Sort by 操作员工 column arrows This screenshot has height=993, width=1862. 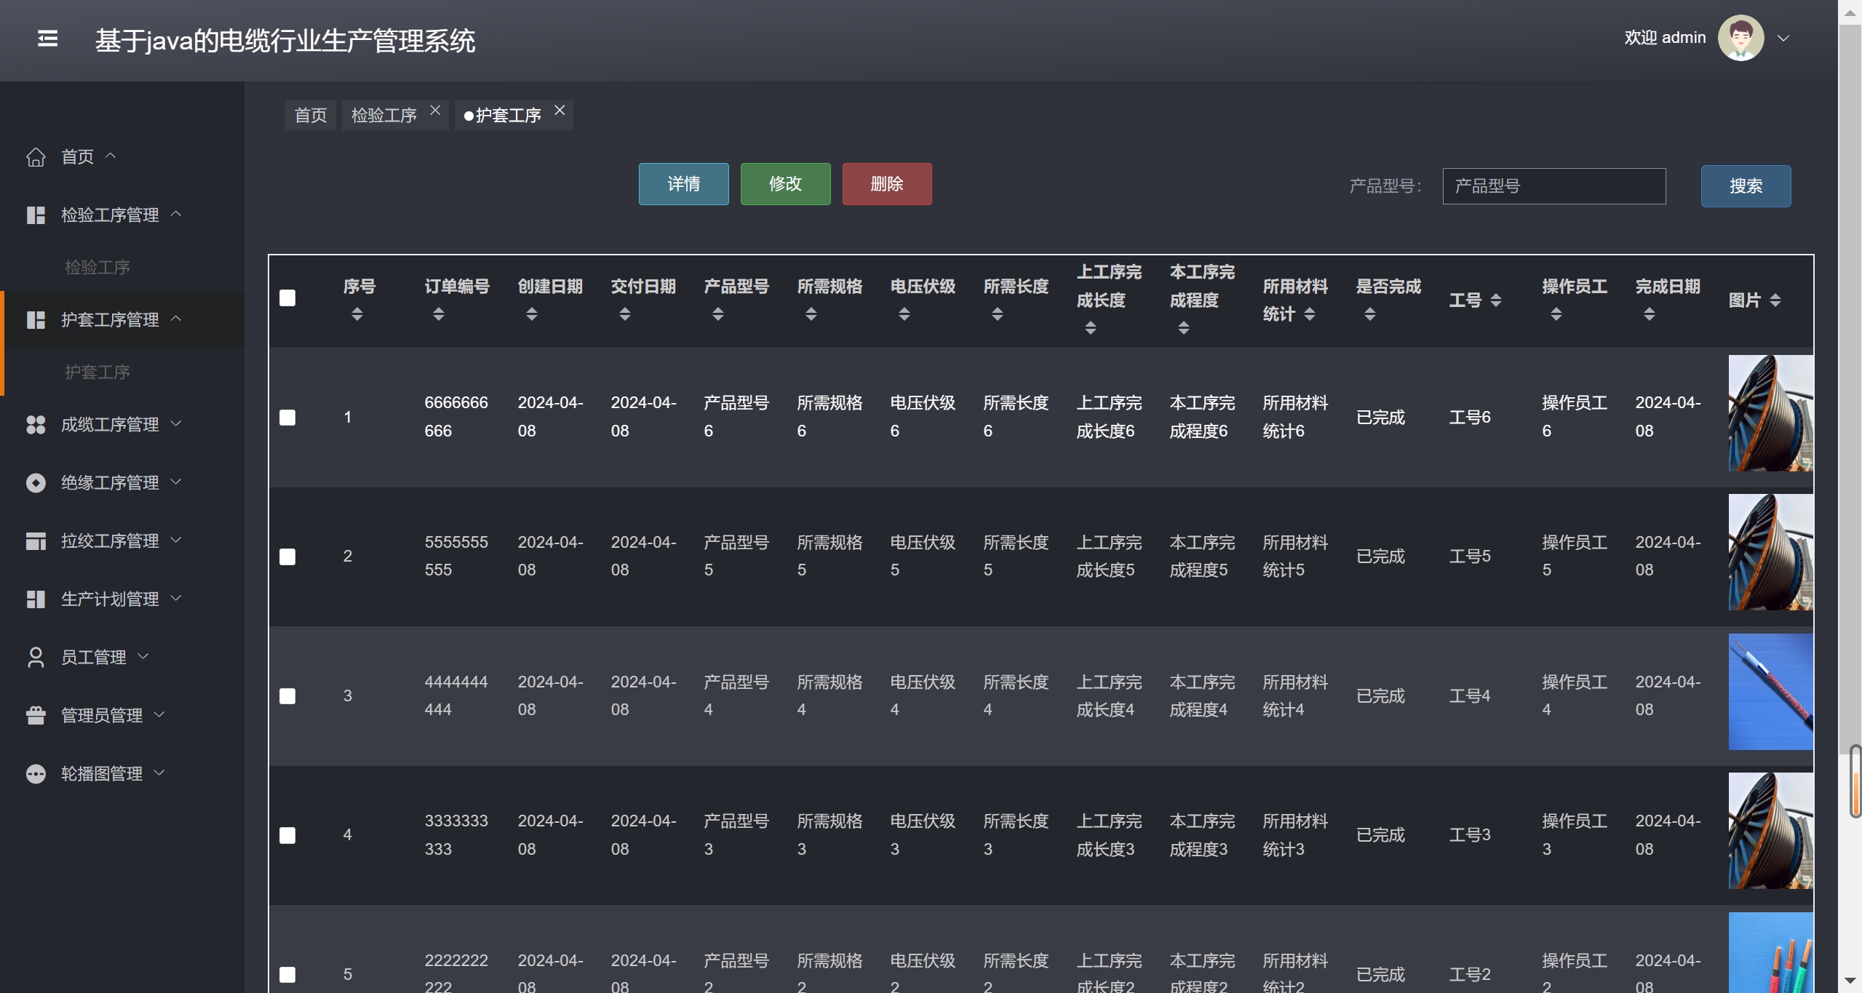[1556, 314]
